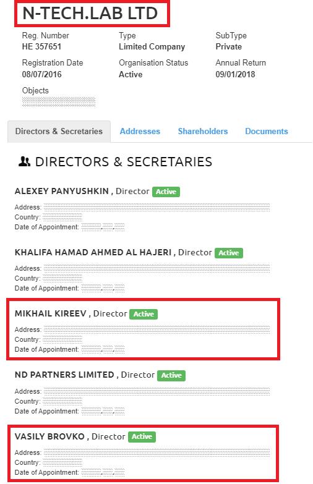Click Active badge beside Khalifa Hamad Ahmed Al Hajeri

coord(229,253)
